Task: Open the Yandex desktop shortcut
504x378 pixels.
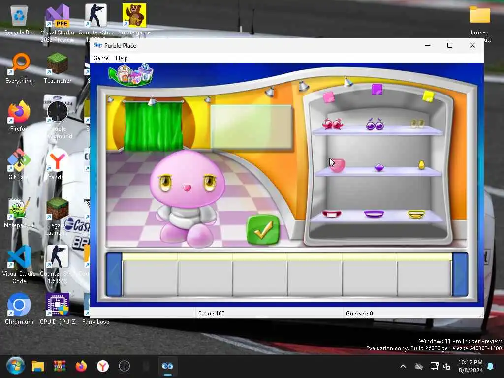Action: coord(57,164)
